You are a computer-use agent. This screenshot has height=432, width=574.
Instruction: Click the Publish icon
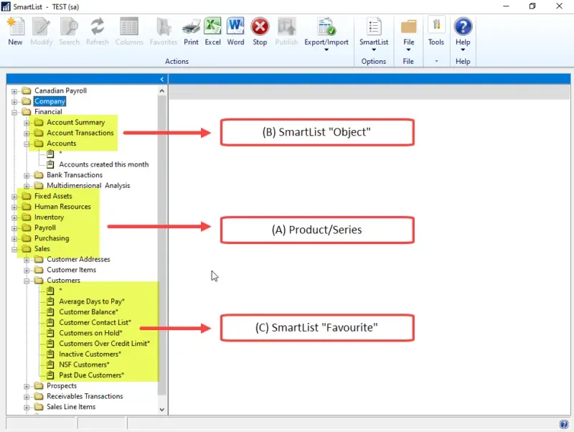coord(286,27)
